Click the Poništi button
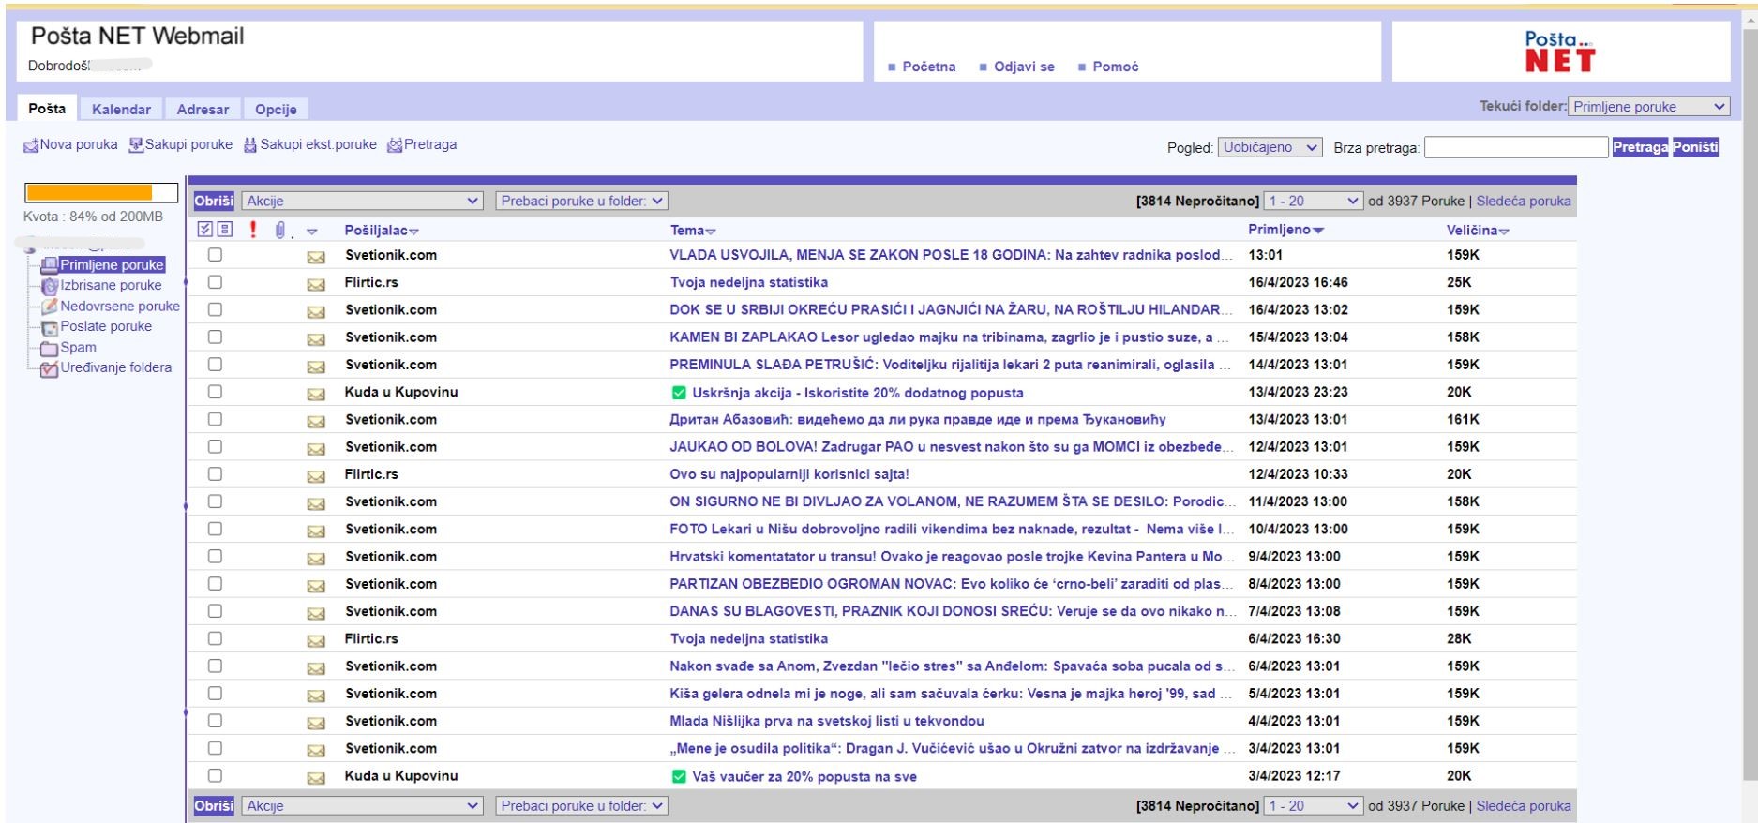 coord(1695,147)
